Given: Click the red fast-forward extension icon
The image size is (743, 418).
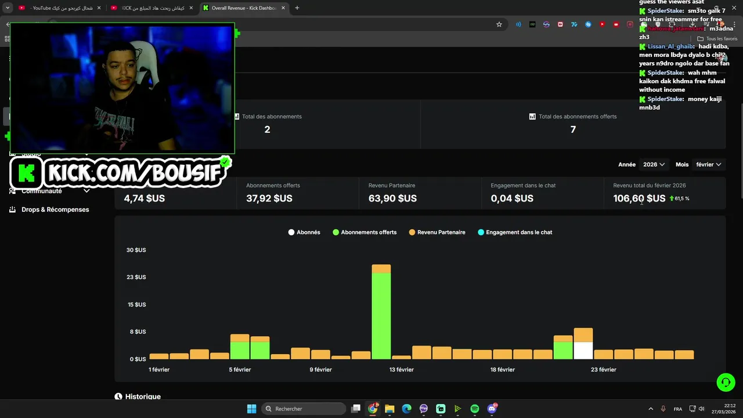Looking at the screenshot, I should [x=560, y=24].
